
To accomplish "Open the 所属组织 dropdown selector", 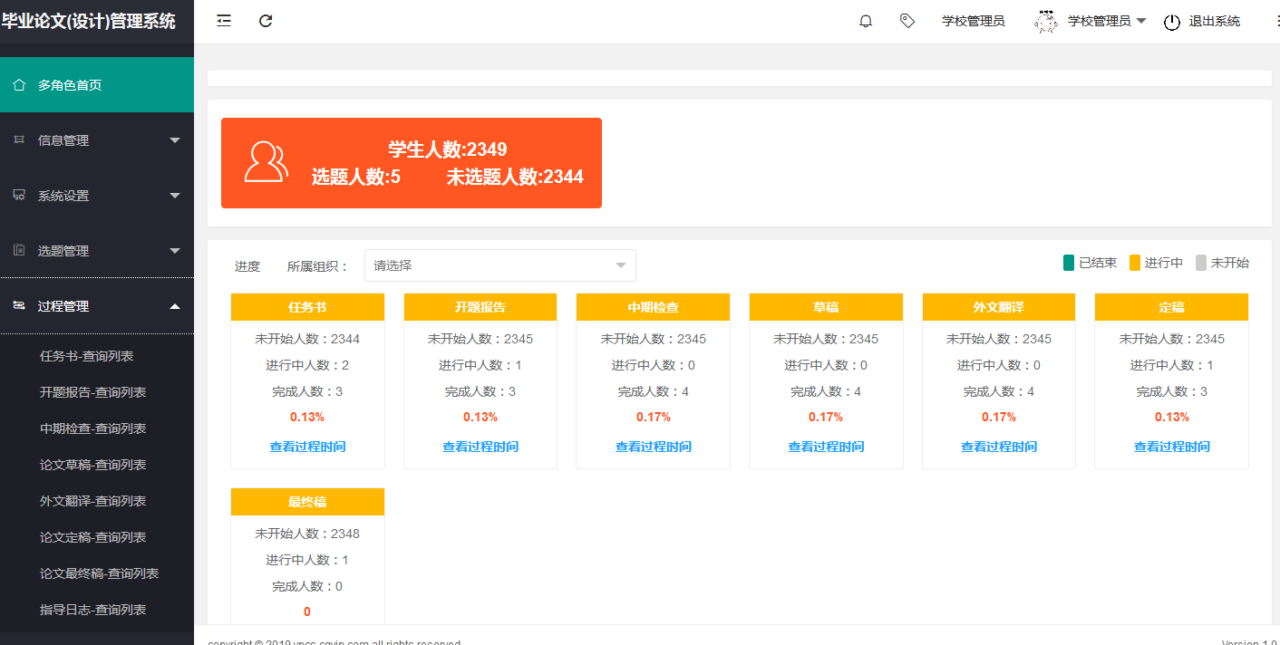I will tap(499, 265).
